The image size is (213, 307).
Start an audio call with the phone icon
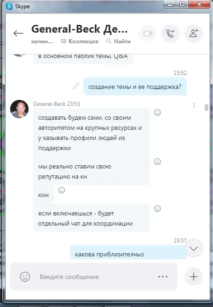(171, 34)
